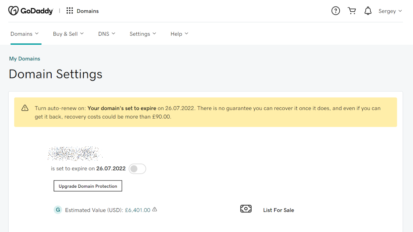
Task: Open the notifications bell
Action: coord(368,11)
